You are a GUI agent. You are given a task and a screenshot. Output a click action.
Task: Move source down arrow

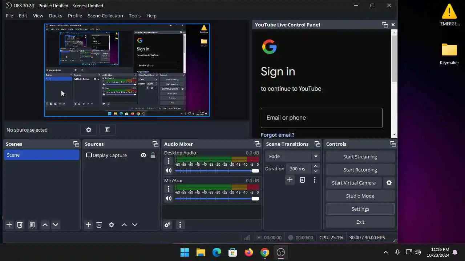[x=135, y=225]
